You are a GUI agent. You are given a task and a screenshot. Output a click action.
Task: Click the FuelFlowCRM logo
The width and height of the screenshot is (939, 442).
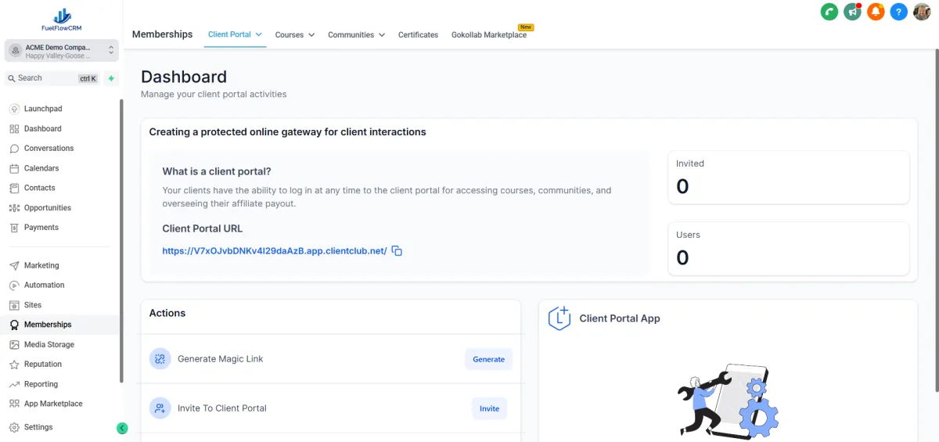[62, 20]
